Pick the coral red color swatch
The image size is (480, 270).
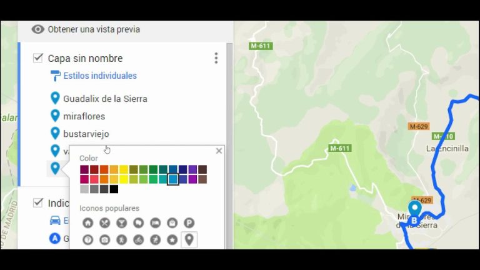pos(94,179)
